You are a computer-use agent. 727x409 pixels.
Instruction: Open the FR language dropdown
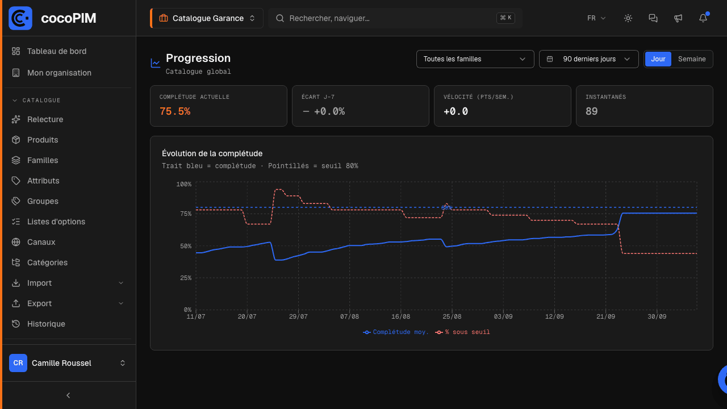point(596,18)
